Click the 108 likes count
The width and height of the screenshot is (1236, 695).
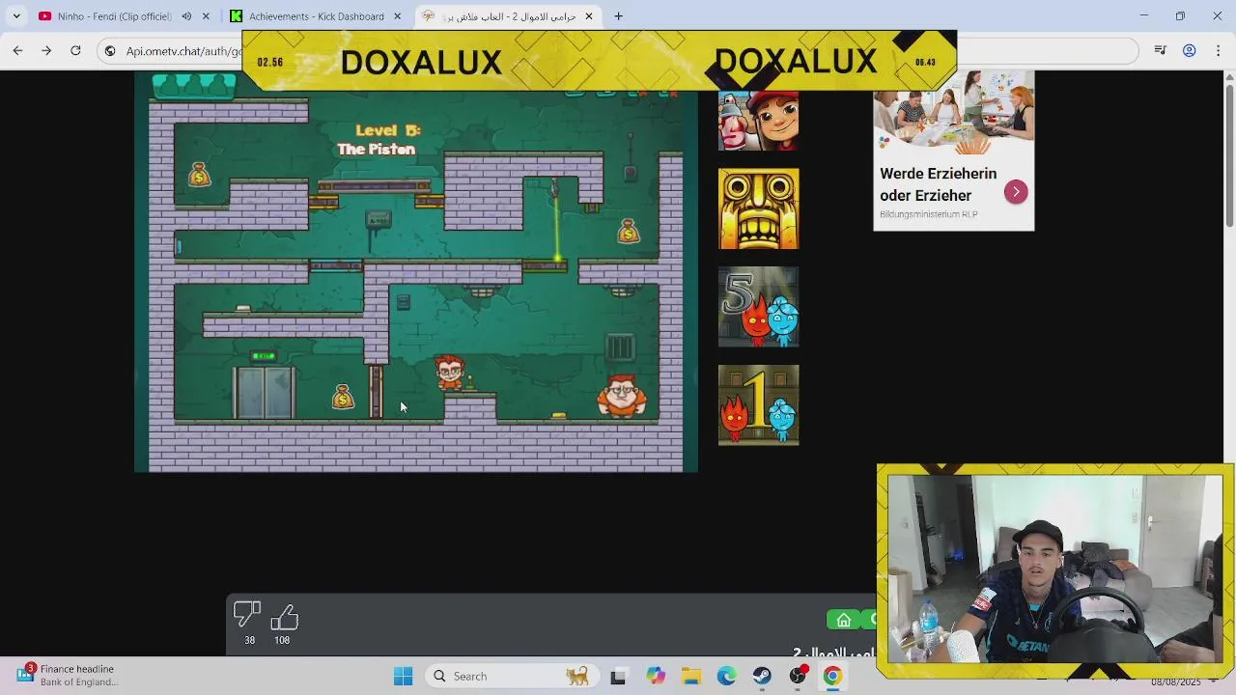click(282, 640)
